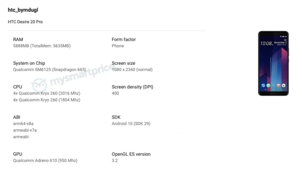Viewport: 302px width, 175px height.
Task: Click the 5888MB RAM value
Action: click(42, 46)
